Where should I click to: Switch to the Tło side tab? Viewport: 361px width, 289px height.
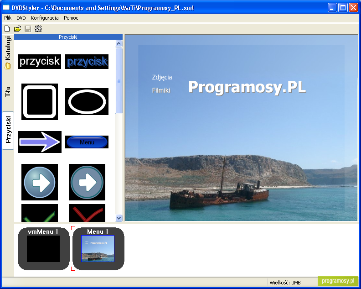8,91
